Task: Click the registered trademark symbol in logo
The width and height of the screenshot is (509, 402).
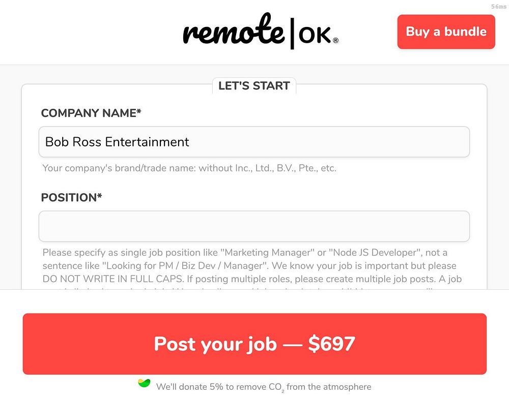Action: 335,40
